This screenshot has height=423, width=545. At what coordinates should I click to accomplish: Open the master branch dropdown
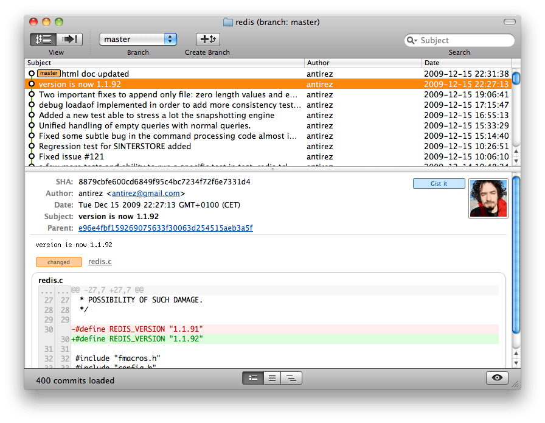pos(138,40)
